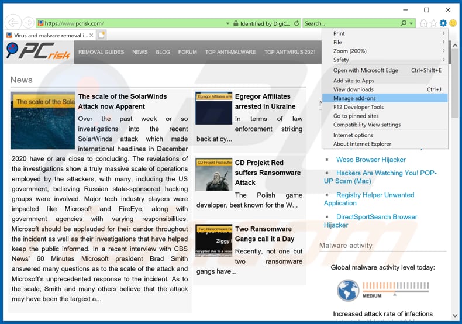
Task: Open a new tab button
Action: (101, 36)
